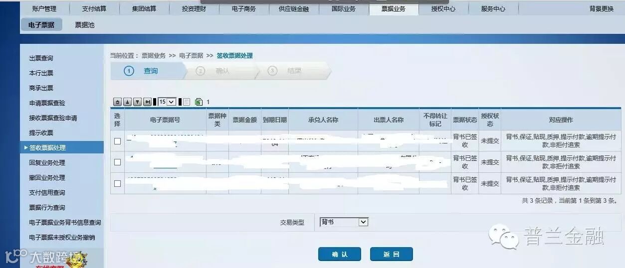The height and width of the screenshot is (268, 625).
Task: Click the 到期日期 column header
Action: (275, 120)
